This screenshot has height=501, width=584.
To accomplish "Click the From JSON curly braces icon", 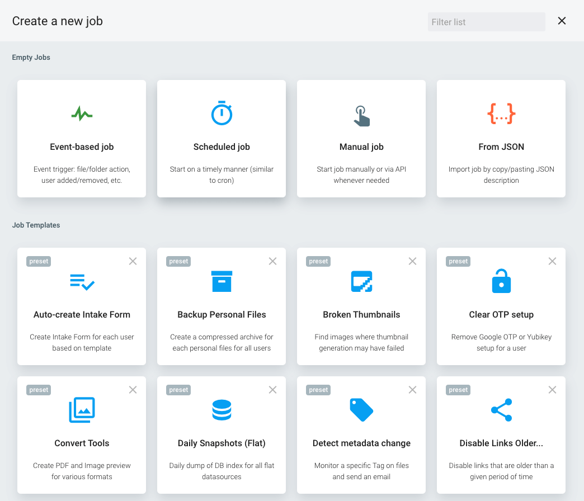I will (501, 114).
